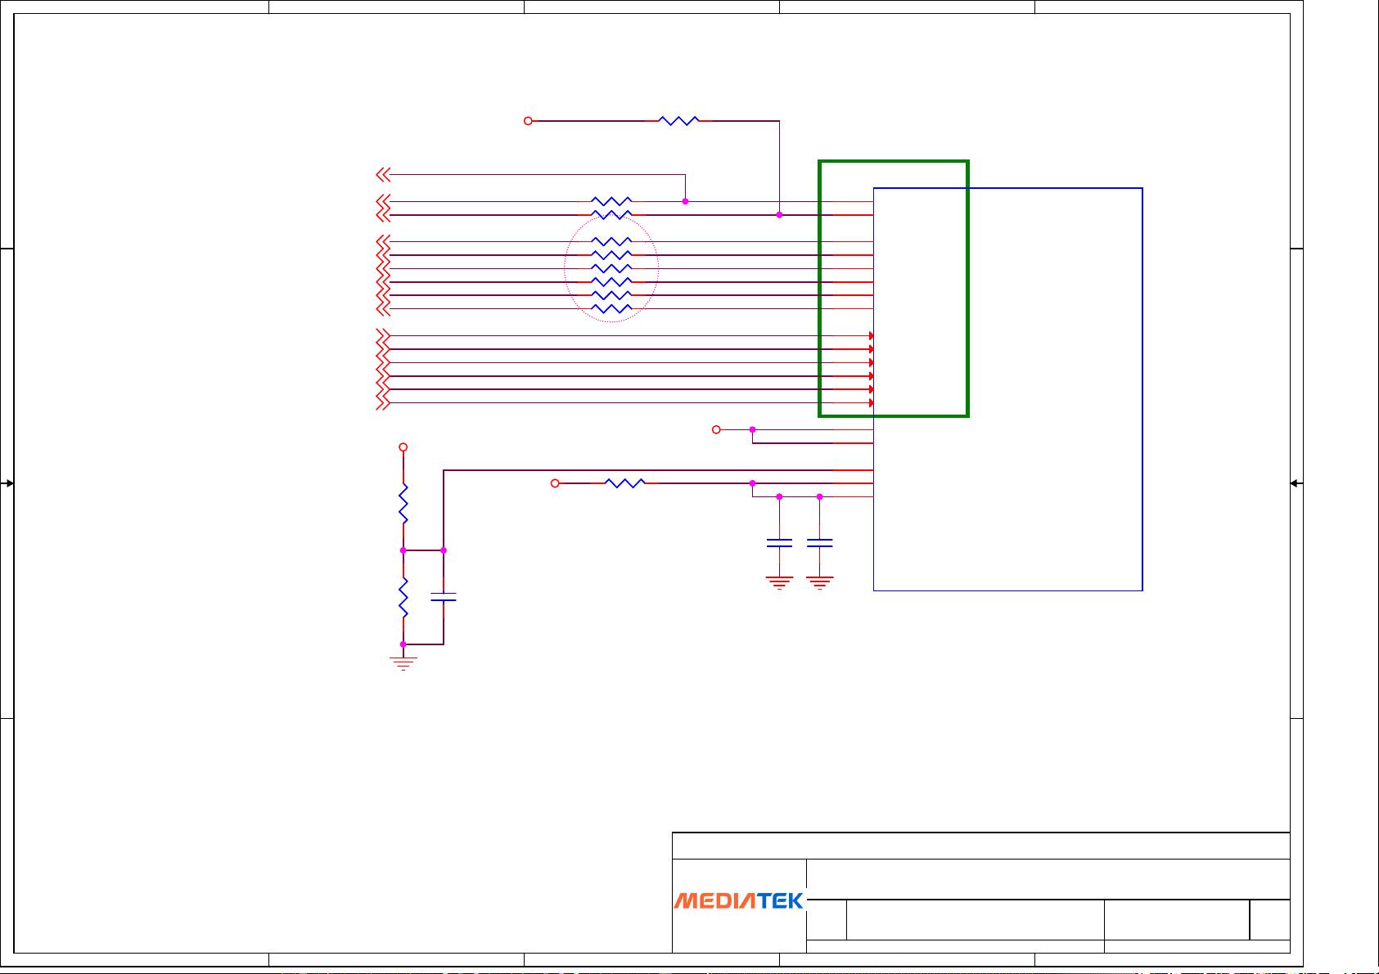Select the bottommost red arrow input pin on IC
Image resolution: width=1379 pixels, height=974 pixels.
(x=872, y=402)
